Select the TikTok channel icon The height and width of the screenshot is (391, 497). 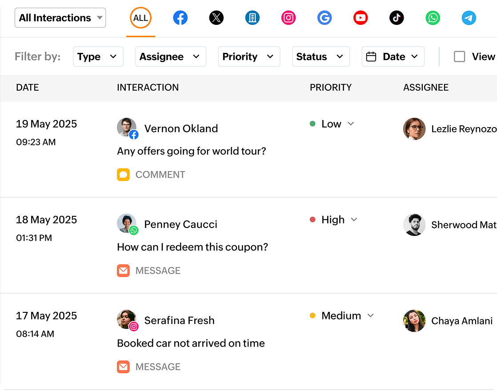pos(397,18)
